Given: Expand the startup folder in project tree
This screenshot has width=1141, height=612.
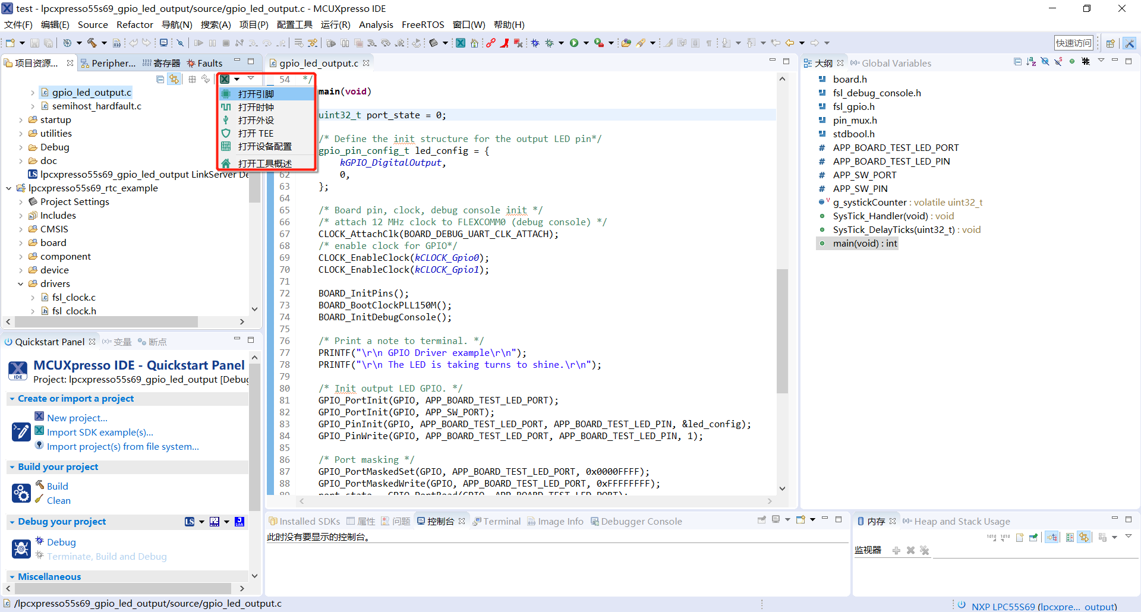Looking at the screenshot, I should [21, 120].
